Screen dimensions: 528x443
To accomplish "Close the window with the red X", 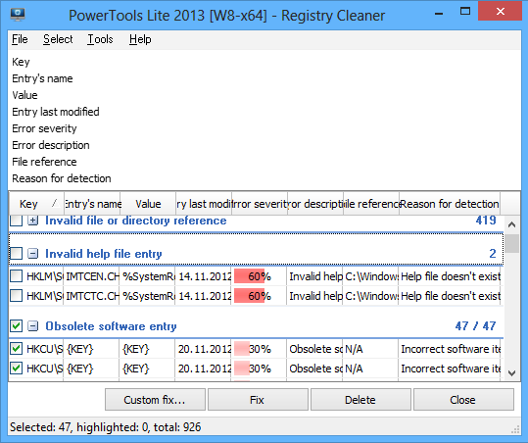I will click(500, 12).
